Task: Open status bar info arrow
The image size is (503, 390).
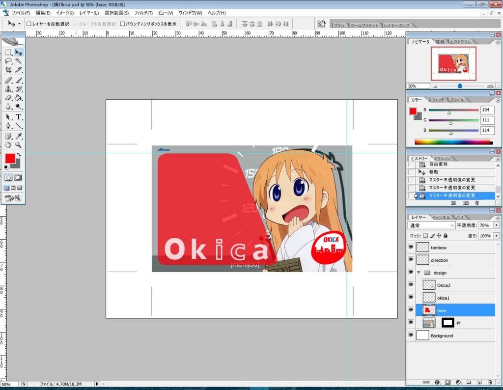Action: 97,384
